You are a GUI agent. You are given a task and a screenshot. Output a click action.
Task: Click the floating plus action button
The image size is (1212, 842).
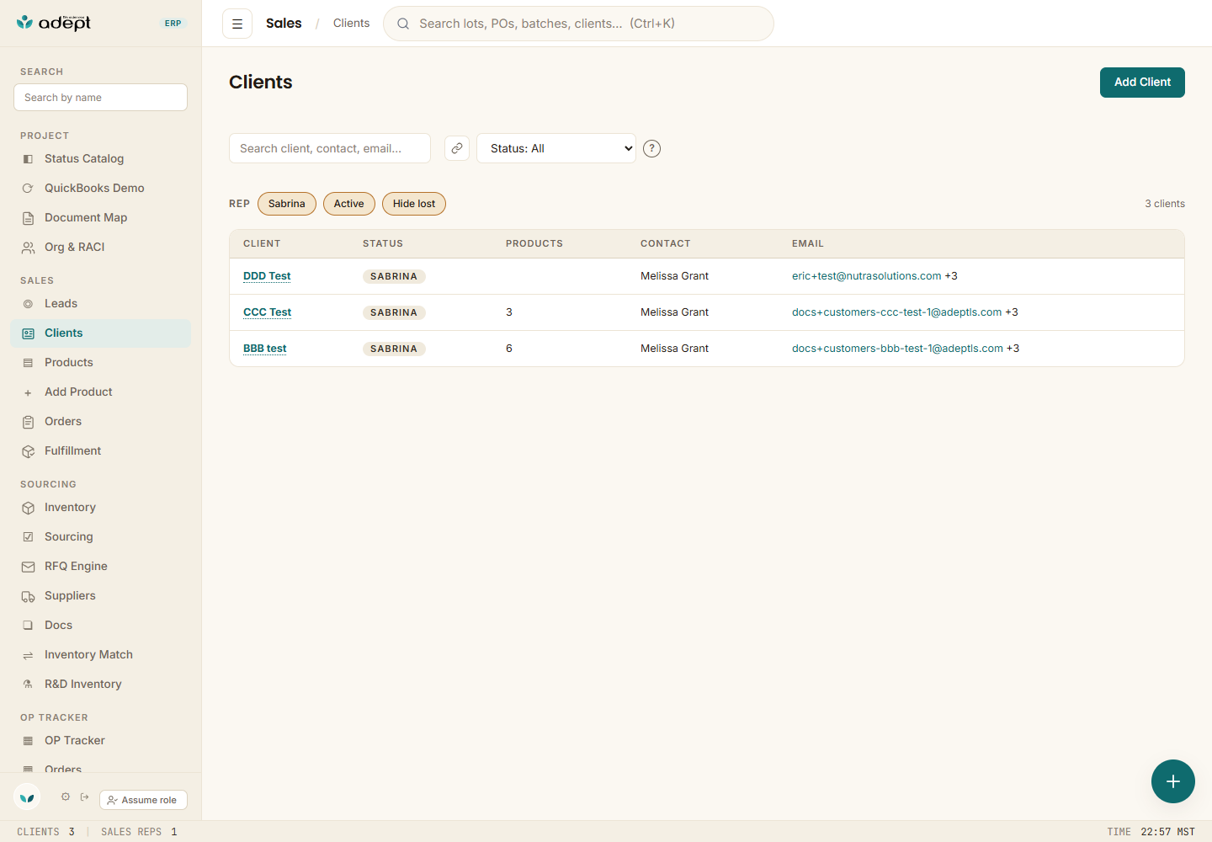click(x=1173, y=781)
